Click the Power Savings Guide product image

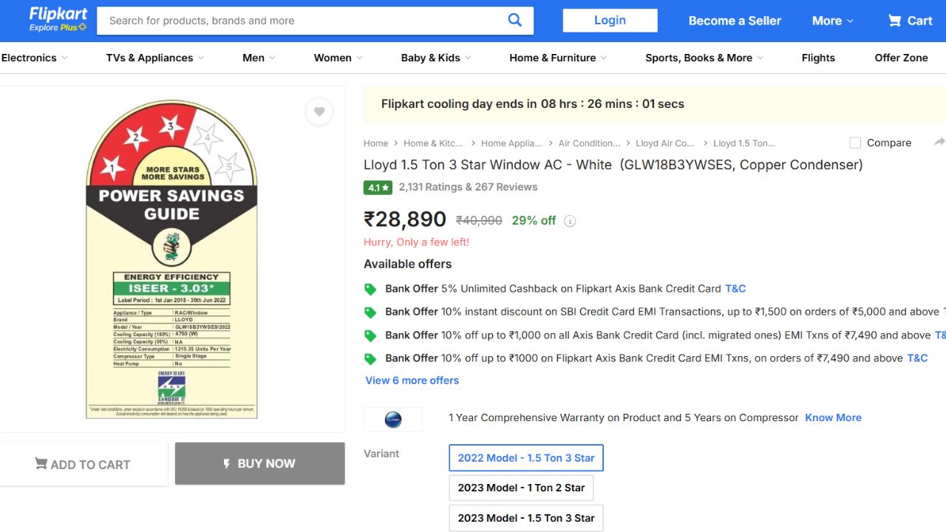tap(171, 259)
